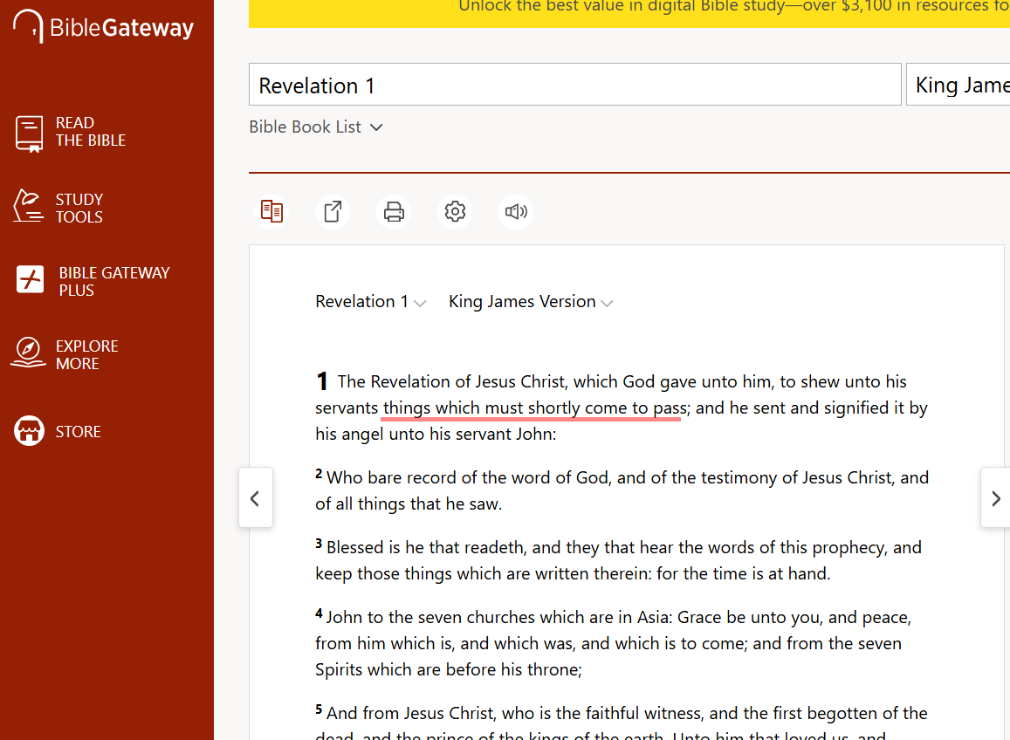
Task: Click the Explore More compass icon
Action: (28, 353)
